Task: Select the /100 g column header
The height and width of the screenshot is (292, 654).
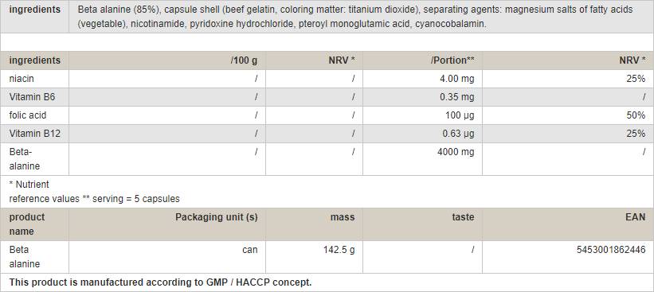Action: [244, 60]
